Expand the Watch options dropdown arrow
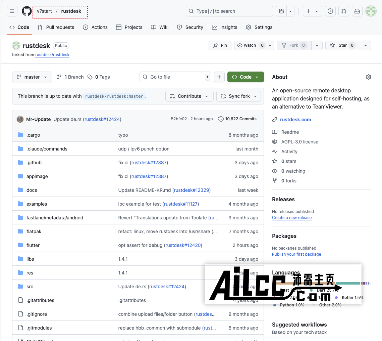The height and width of the screenshot is (341, 382). (270, 45)
